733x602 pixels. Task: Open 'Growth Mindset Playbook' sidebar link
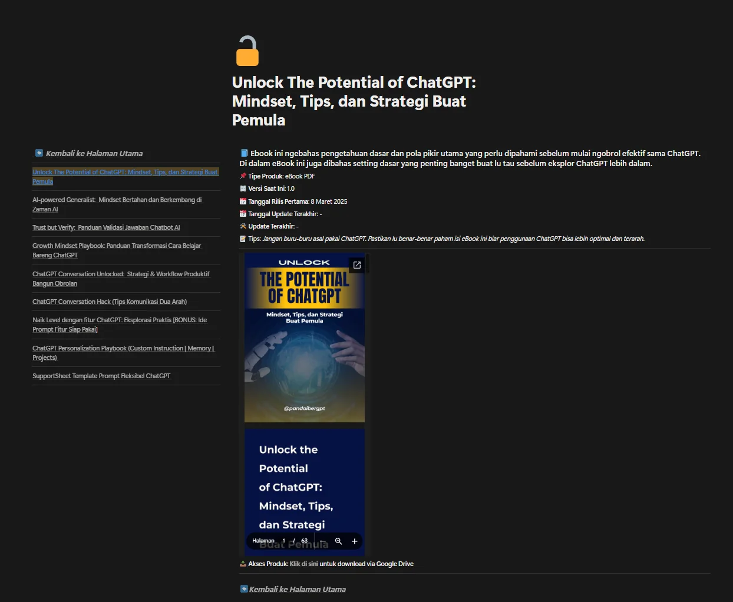coord(117,250)
